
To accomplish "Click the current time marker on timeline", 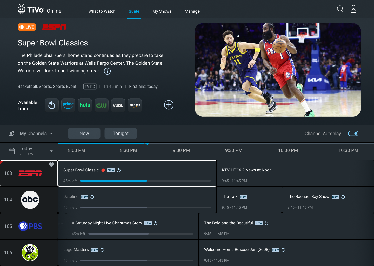I will click(147, 143).
